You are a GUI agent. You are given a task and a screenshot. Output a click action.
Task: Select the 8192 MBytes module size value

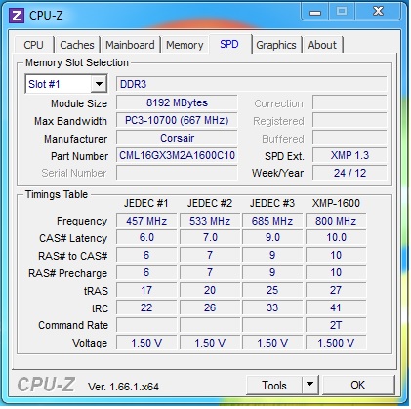tap(177, 102)
